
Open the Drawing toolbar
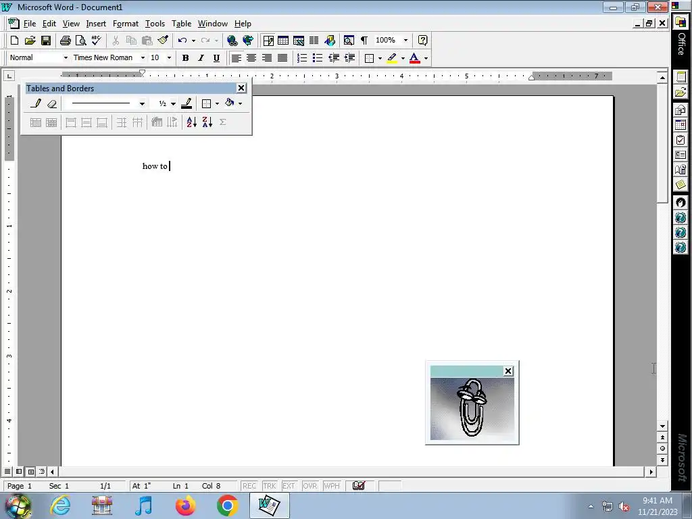click(329, 41)
